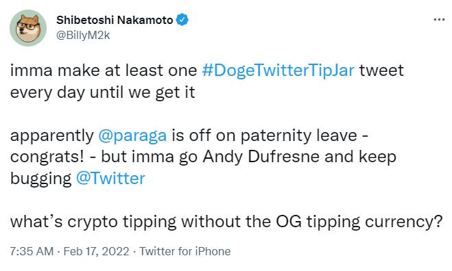Click the Feb 17, 2022 date

96,251
